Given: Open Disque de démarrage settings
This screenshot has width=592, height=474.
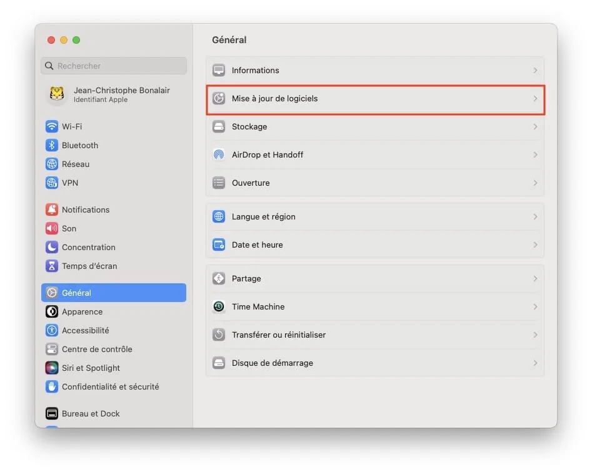Looking at the screenshot, I should (x=375, y=363).
